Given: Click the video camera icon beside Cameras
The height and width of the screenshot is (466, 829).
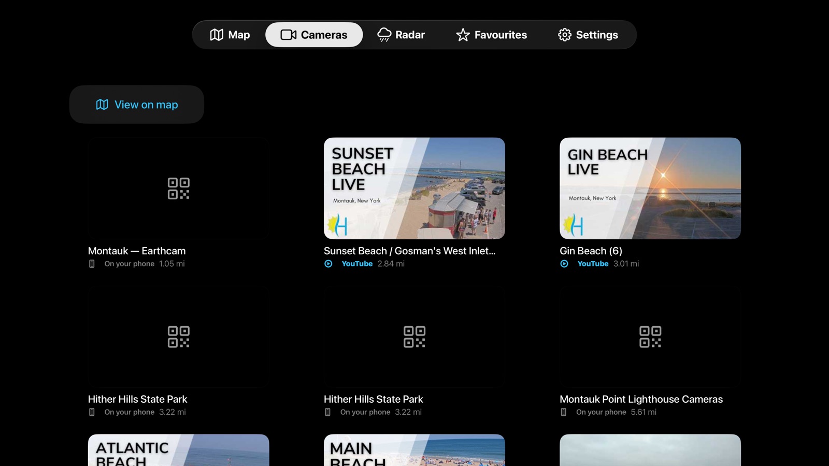Looking at the screenshot, I should 289,35.
